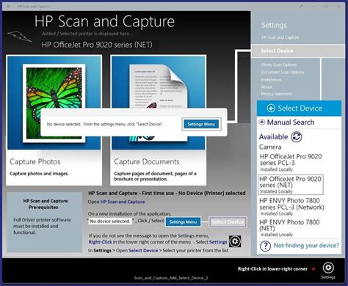
Task: Click the question mark help icon
Action: coord(265,246)
